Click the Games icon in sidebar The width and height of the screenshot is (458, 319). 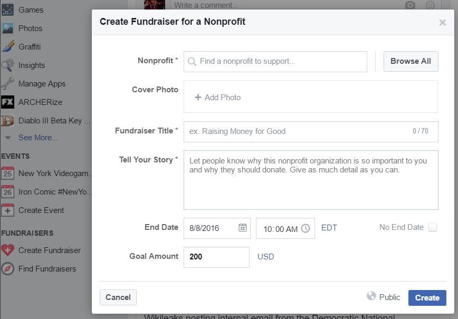(7, 9)
